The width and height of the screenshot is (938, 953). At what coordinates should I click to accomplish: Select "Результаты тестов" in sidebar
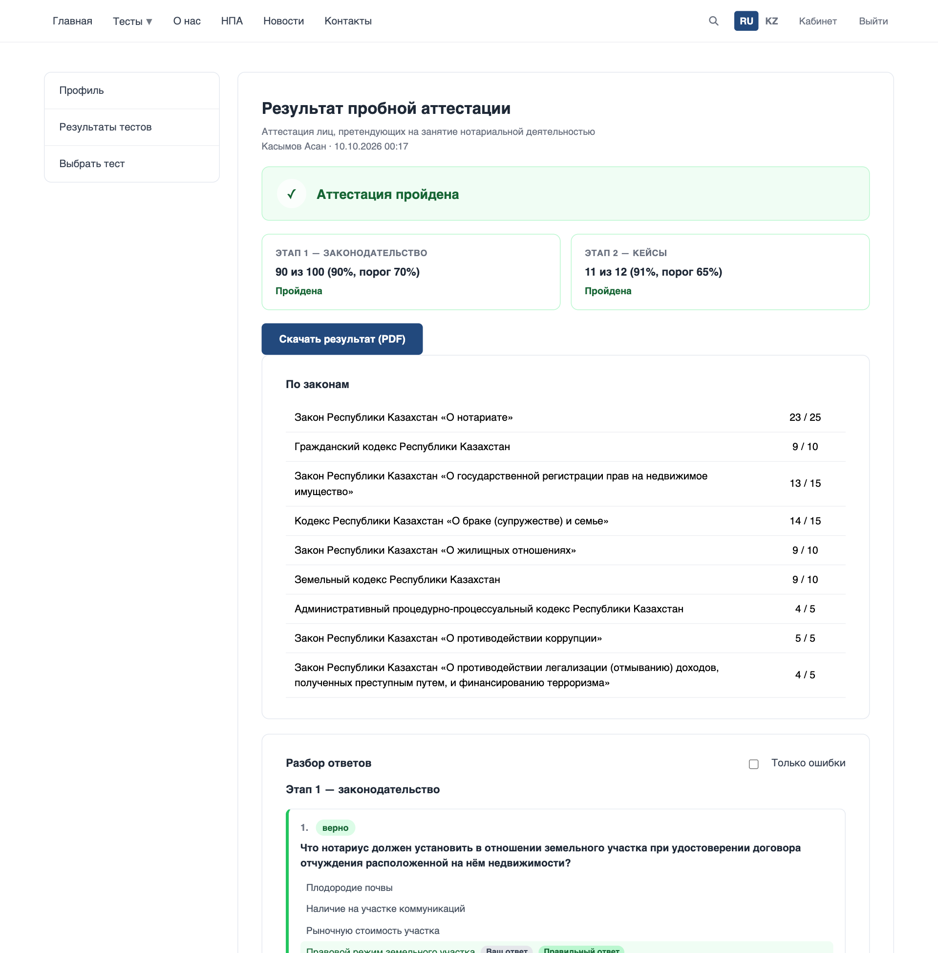pos(132,127)
